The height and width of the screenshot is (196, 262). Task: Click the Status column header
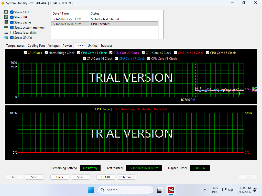point(124,14)
